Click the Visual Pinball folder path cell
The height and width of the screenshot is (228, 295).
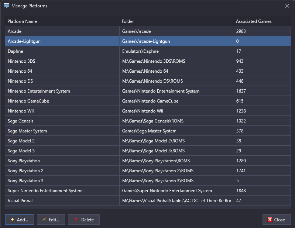[176, 201]
